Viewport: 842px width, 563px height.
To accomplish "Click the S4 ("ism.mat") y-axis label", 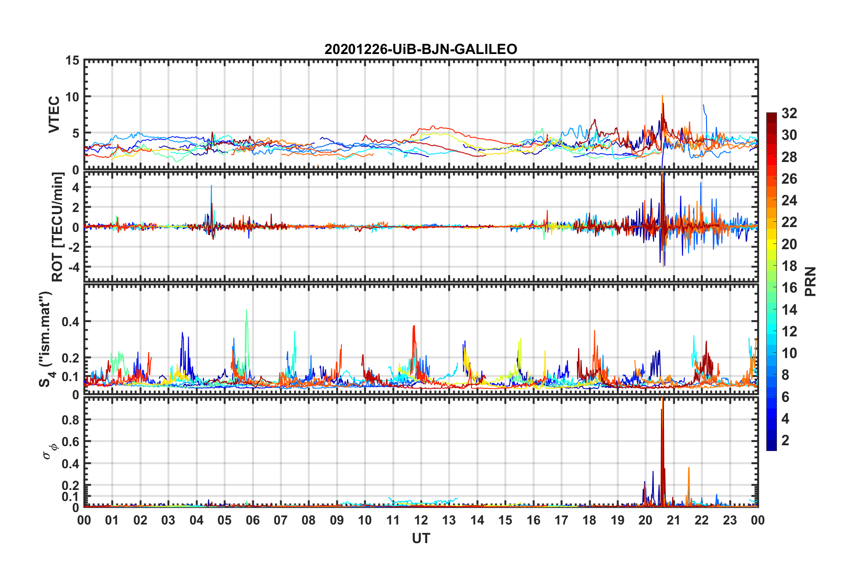I will [x=46, y=339].
